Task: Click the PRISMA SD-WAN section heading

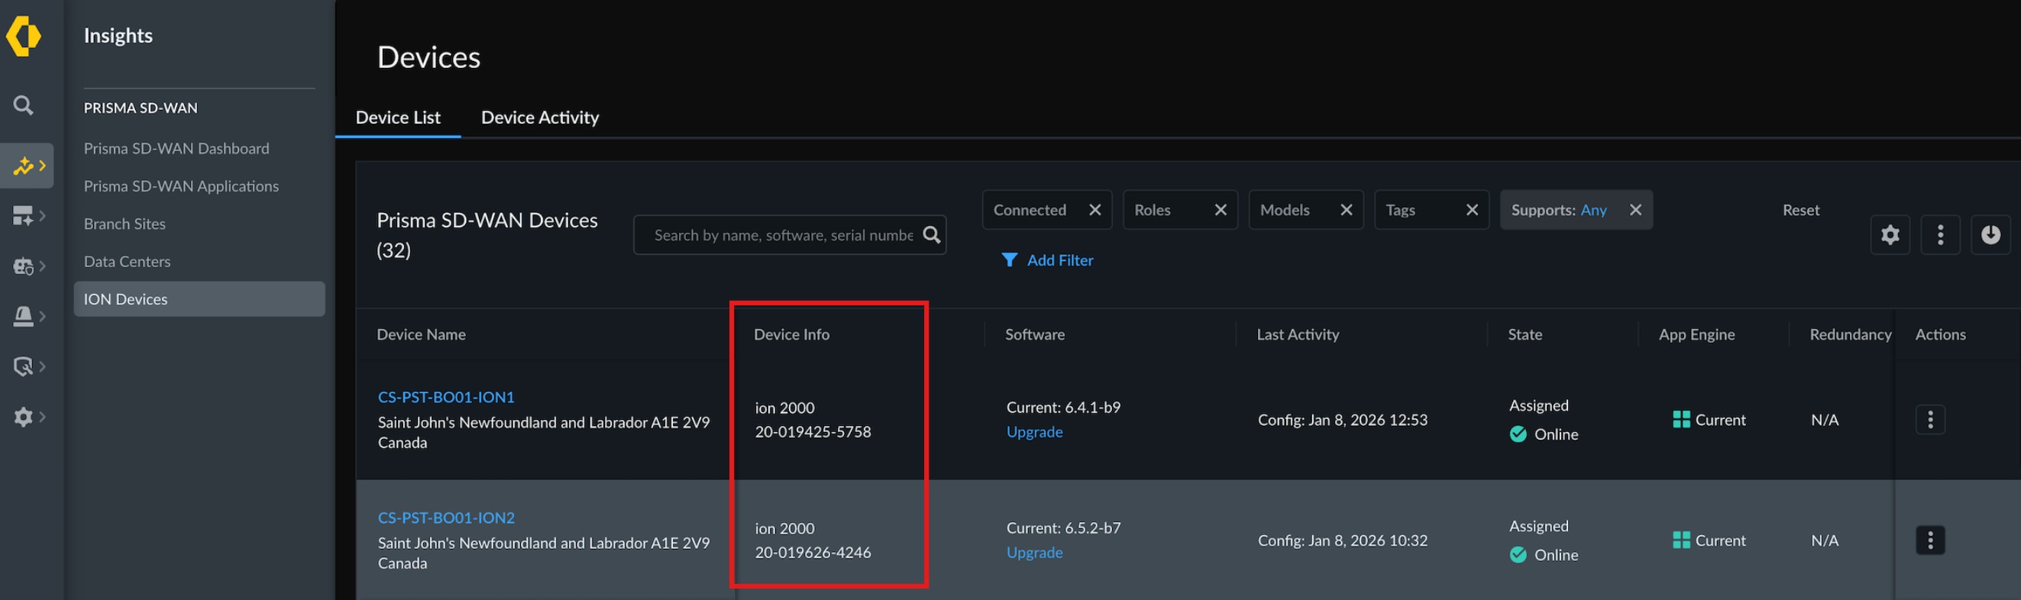Action: pyautogui.click(x=141, y=108)
